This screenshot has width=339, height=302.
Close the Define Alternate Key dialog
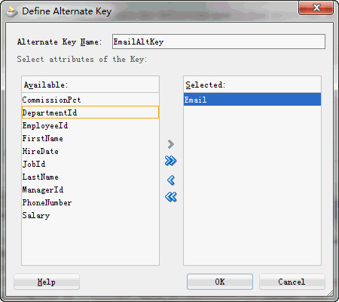pos(316,8)
